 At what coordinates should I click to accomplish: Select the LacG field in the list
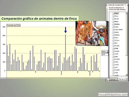click(x=116, y=67)
